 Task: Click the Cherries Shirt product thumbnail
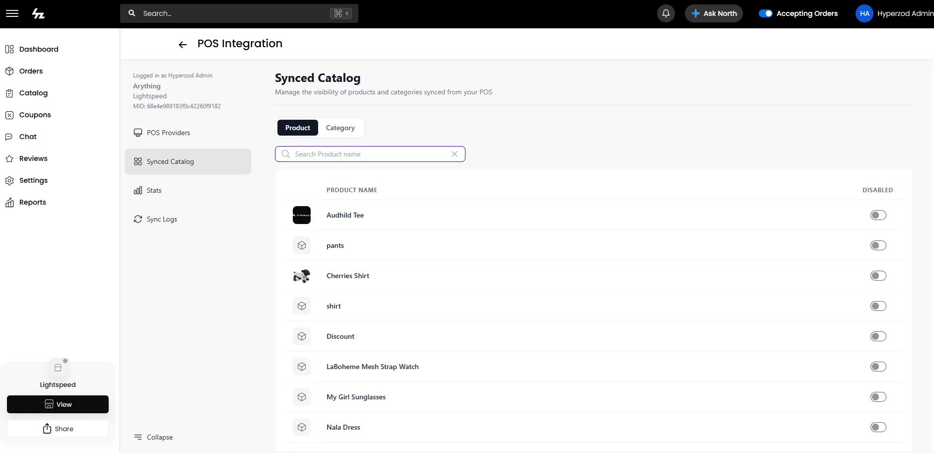tap(302, 276)
